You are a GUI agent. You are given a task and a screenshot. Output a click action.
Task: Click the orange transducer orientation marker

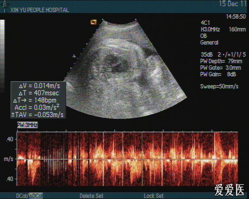(x=93, y=22)
